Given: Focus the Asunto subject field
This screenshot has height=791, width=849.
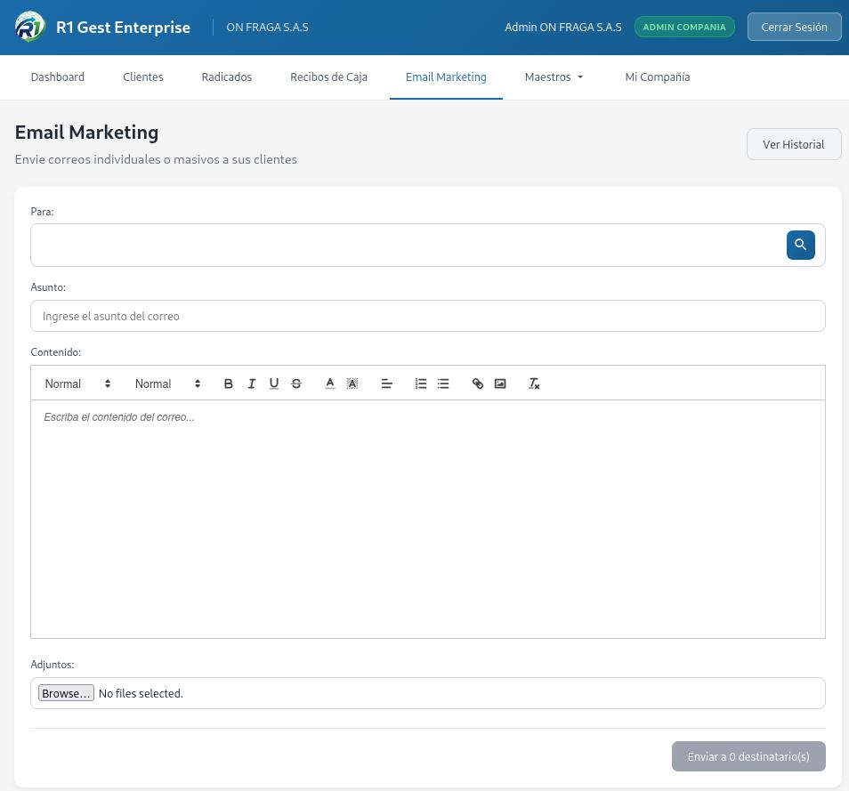Looking at the screenshot, I should point(428,316).
